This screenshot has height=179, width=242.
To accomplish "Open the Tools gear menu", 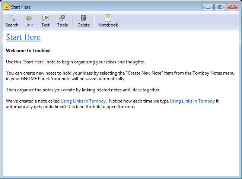I will click(x=62, y=21).
